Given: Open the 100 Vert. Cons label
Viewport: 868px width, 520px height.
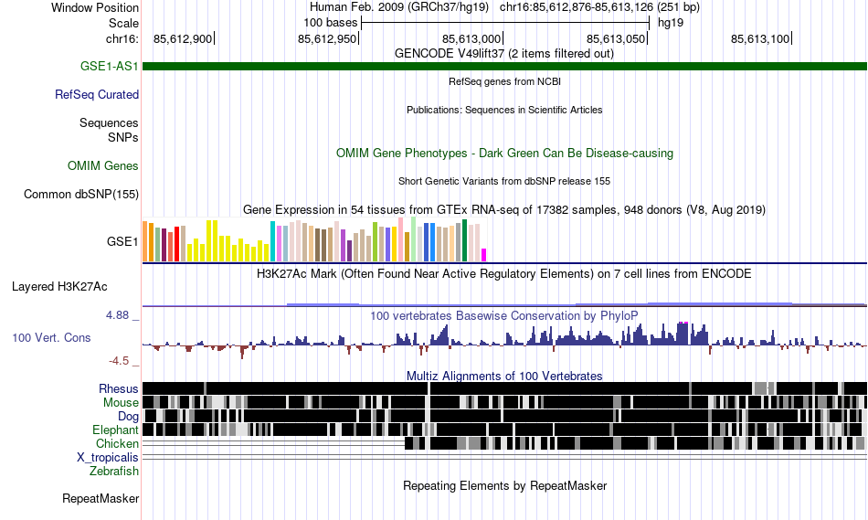Looking at the screenshot, I should tap(51, 337).
